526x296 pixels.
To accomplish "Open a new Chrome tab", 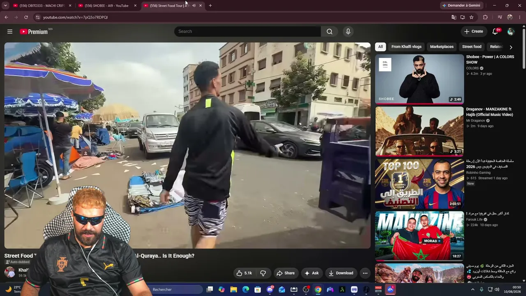I will point(210,6).
